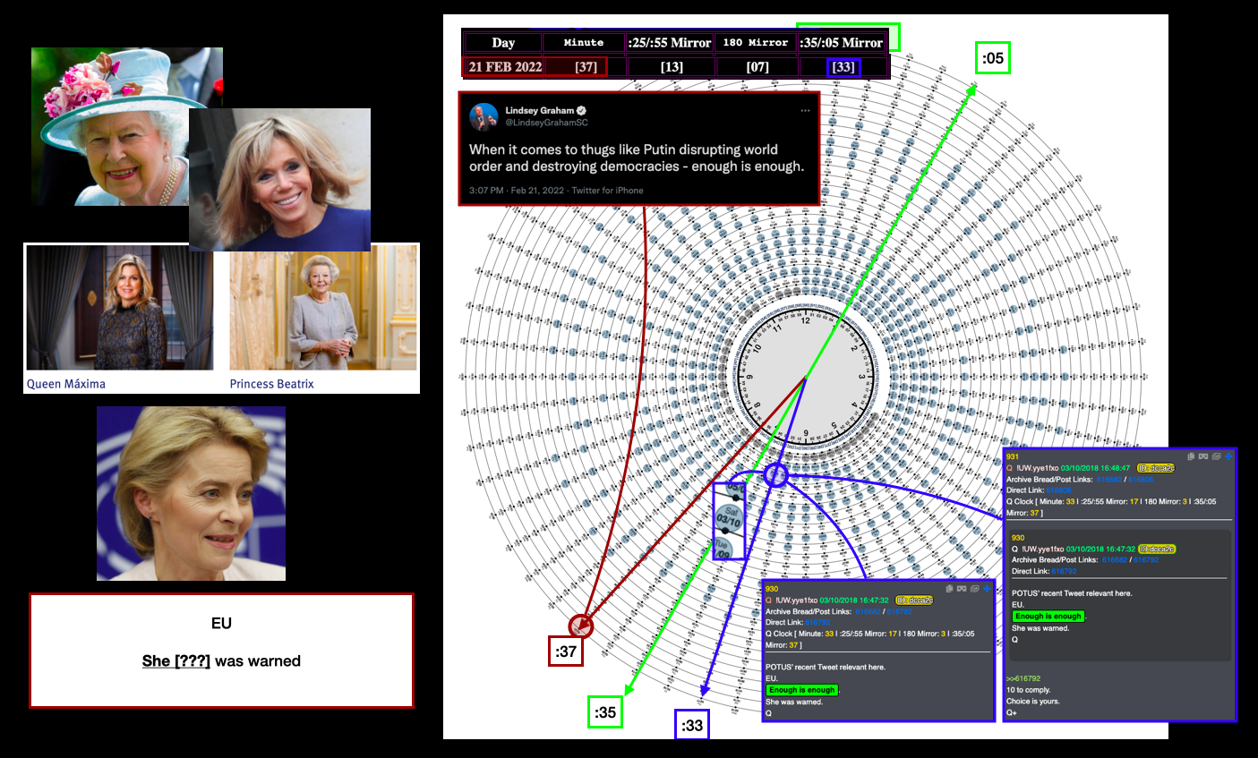The height and width of the screenshot is (758, 1258).
Task: Click the yellow ID: dcca2c badge on post 931
Action: pos(1156,468)
